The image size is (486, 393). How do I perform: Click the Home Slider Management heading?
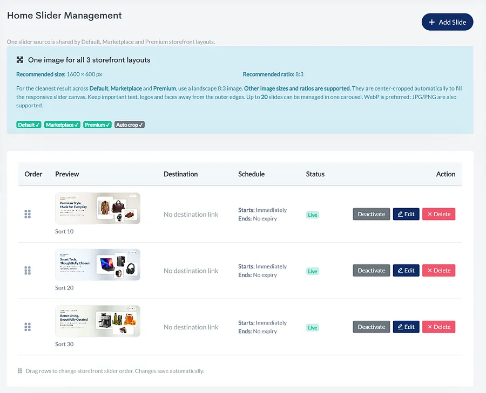pos(64,16)
